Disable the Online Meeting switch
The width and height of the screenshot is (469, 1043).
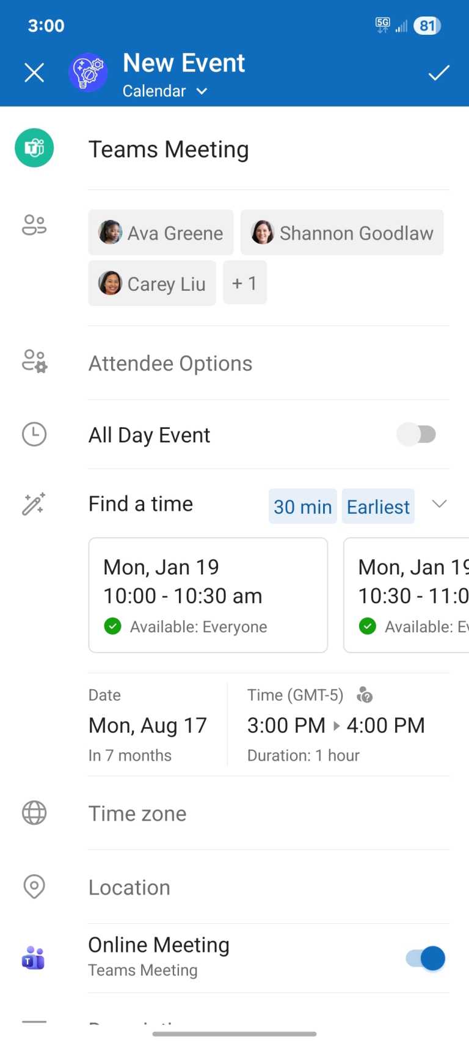426,958
